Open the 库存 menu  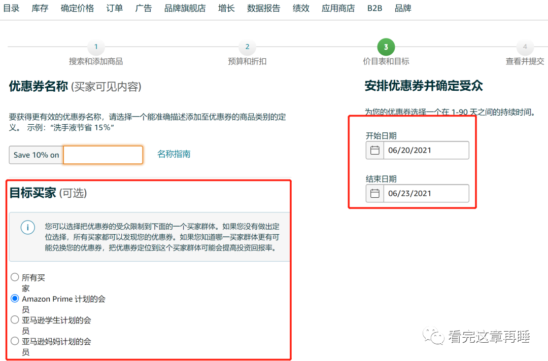coord(40,8)
